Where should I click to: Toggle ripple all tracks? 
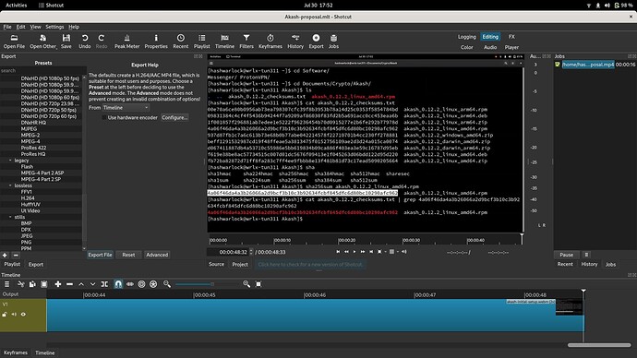153,284
